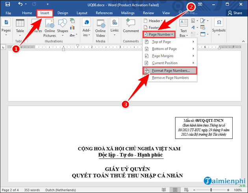
Task: Switch to the Home tab
Action: pos(27,13)
